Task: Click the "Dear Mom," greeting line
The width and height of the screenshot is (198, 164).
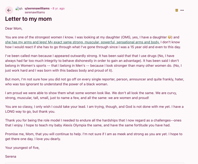Action: [x=14, y=28]
